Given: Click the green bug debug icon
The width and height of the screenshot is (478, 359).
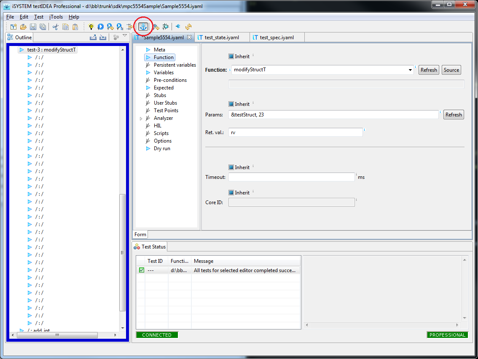Looking at the screenshot, I should (x=166, y=27).
